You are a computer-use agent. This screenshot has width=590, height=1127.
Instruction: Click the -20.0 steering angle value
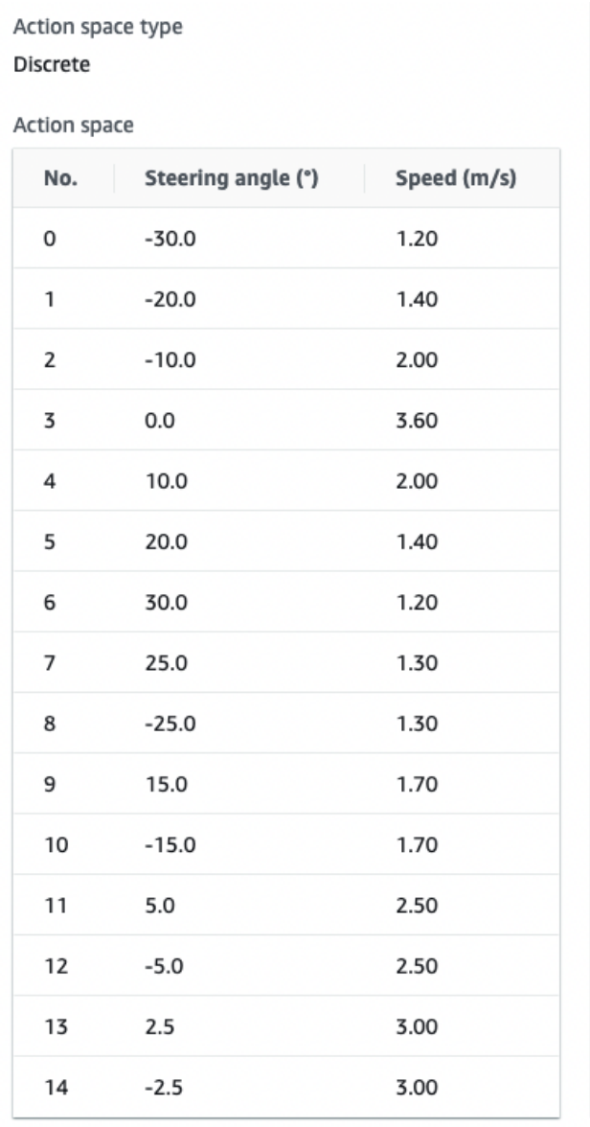(170, 299)
